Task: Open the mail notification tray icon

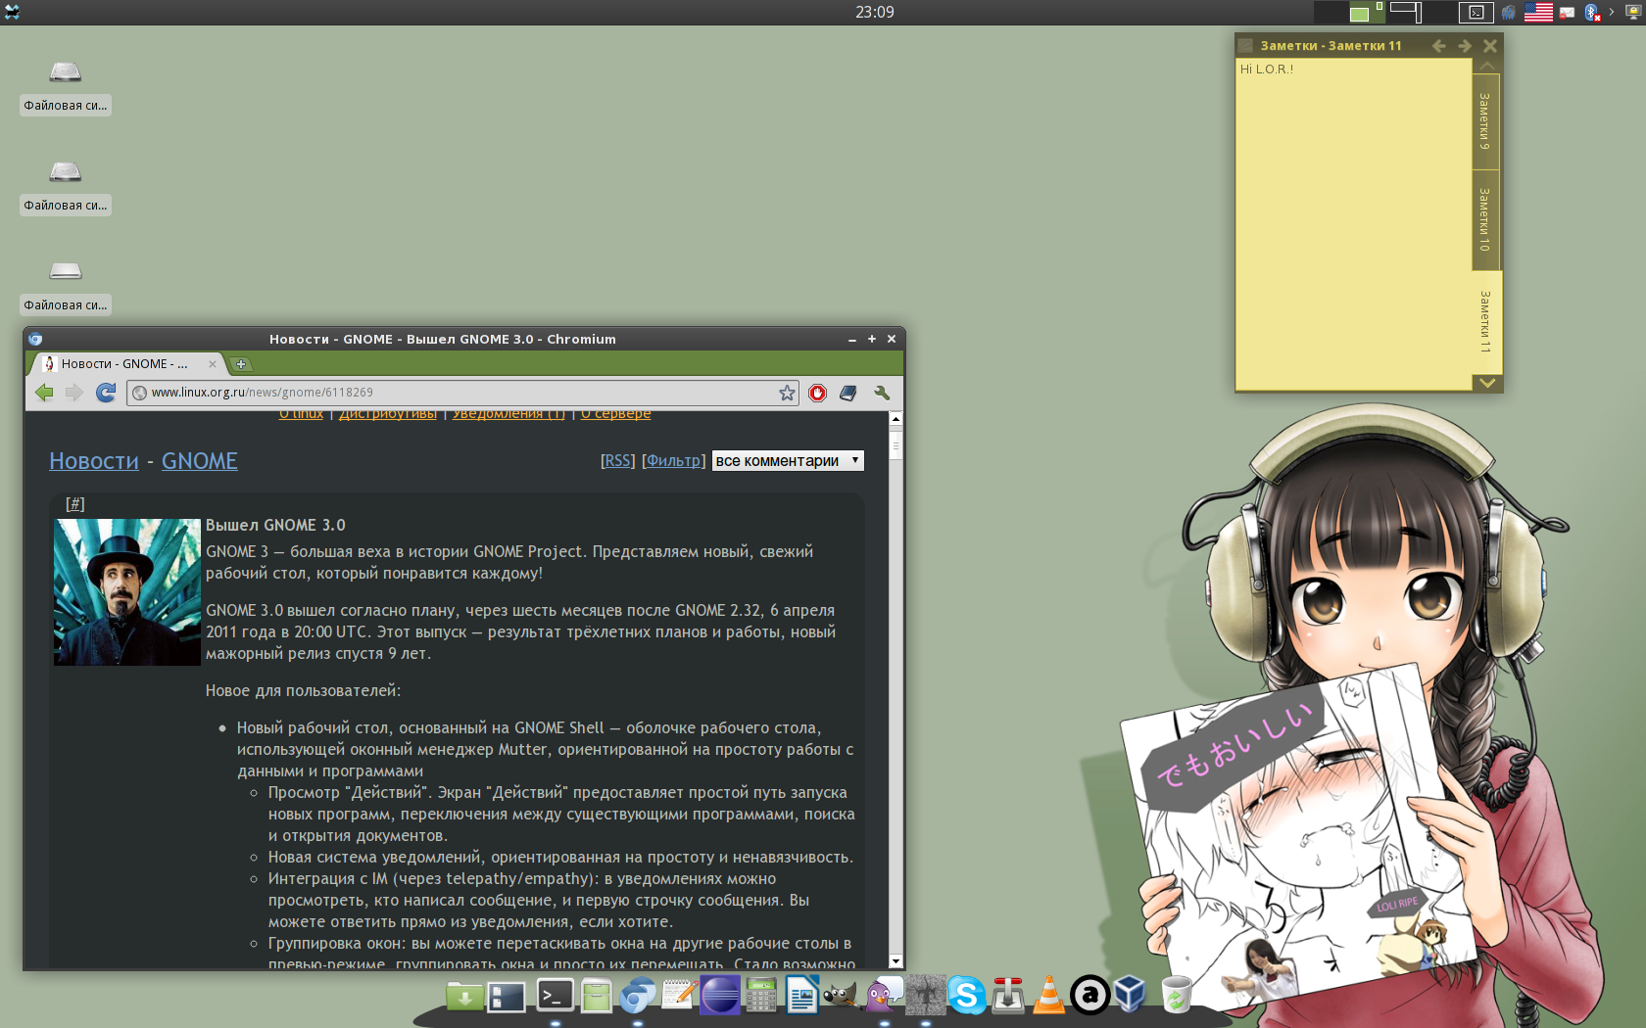Action: (x=1567, y=13)
